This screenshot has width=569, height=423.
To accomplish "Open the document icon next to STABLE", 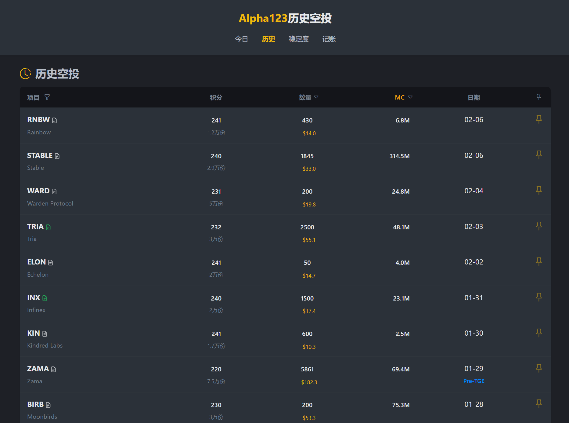I will tap(57, 156).
